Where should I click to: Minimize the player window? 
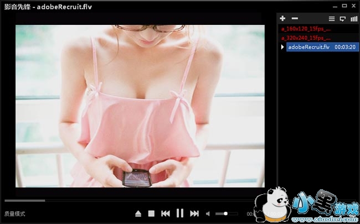335,6
